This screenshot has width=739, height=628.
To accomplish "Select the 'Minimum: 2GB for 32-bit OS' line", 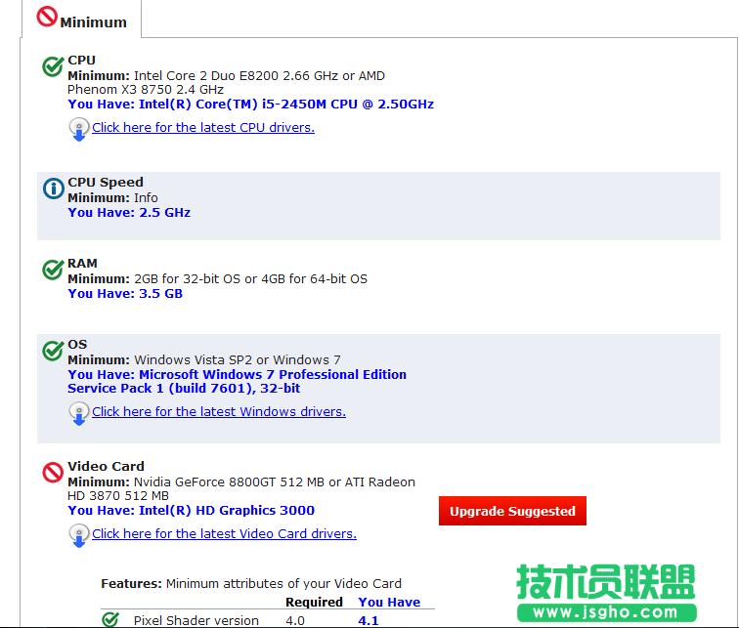I will tap(217, 278).
